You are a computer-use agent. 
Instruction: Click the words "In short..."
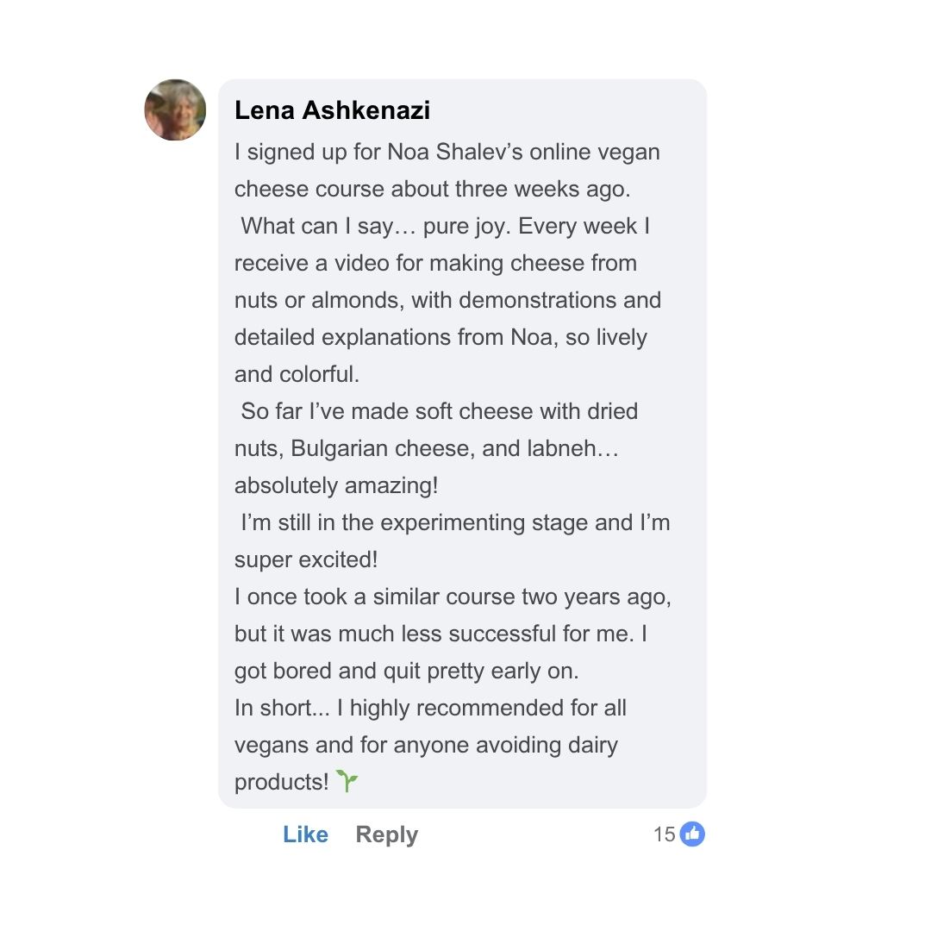coord(281,708)
